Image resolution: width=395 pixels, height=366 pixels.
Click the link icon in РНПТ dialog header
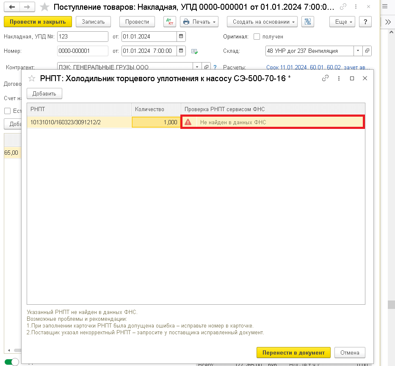coord(325,78)
